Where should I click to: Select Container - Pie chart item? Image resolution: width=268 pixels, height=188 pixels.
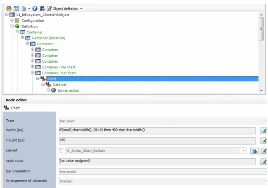click(59, 67)
